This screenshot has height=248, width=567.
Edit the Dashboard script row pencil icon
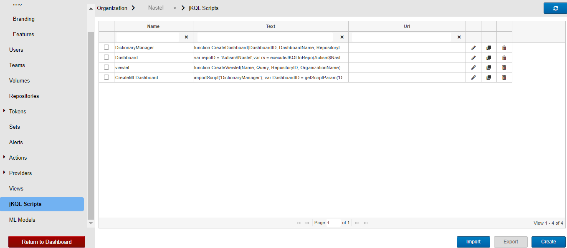point(473,58)
